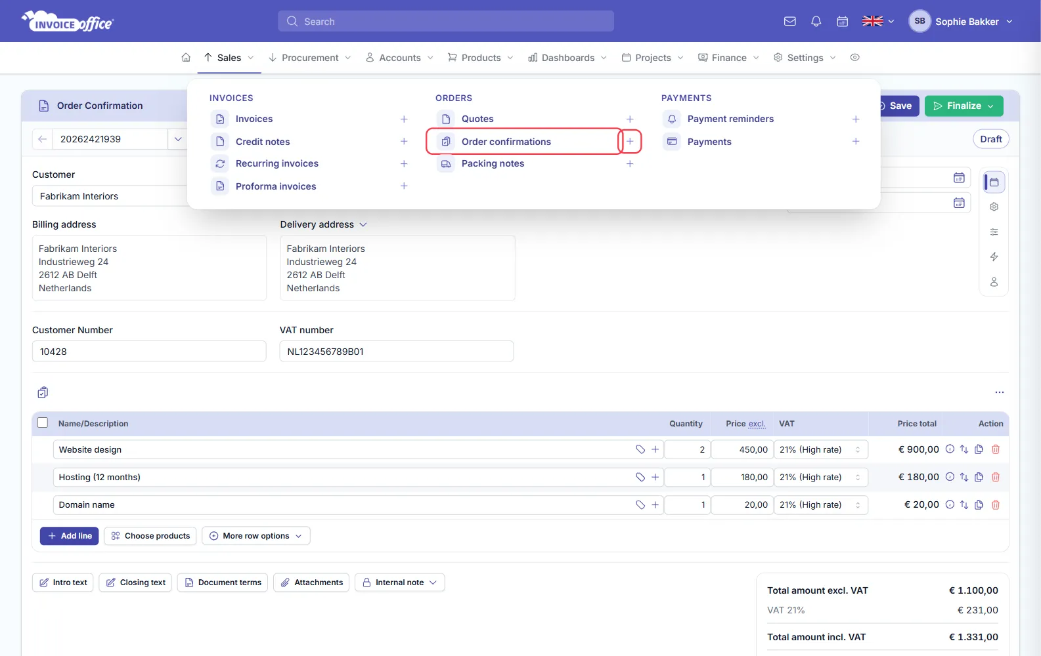Click the settings gear in right sidebar
This screenshot has width=1041, height=656.
(x=994, y=207)
